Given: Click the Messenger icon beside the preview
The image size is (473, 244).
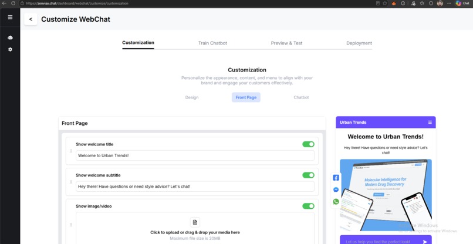Looking at the screenshot, I should coord(336,189).
